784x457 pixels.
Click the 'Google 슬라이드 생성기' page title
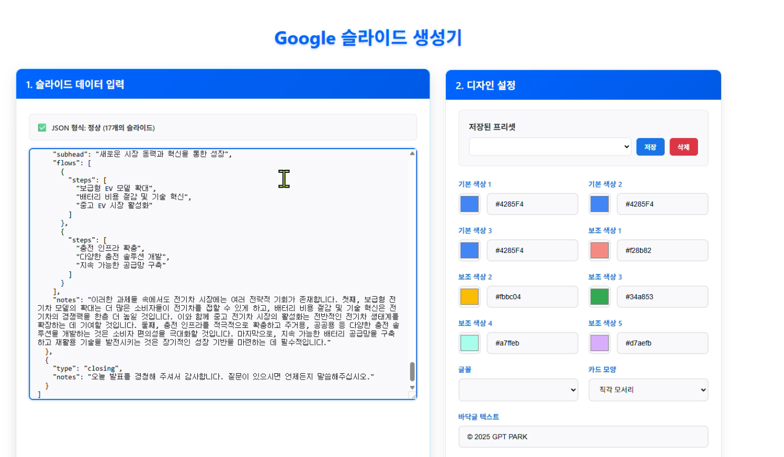(368, 38)
